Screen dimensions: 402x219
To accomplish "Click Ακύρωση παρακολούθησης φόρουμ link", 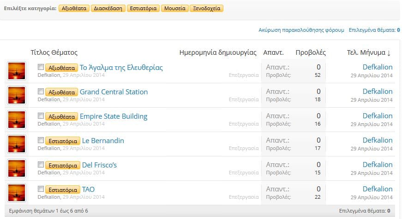I will tap(301, 30).
